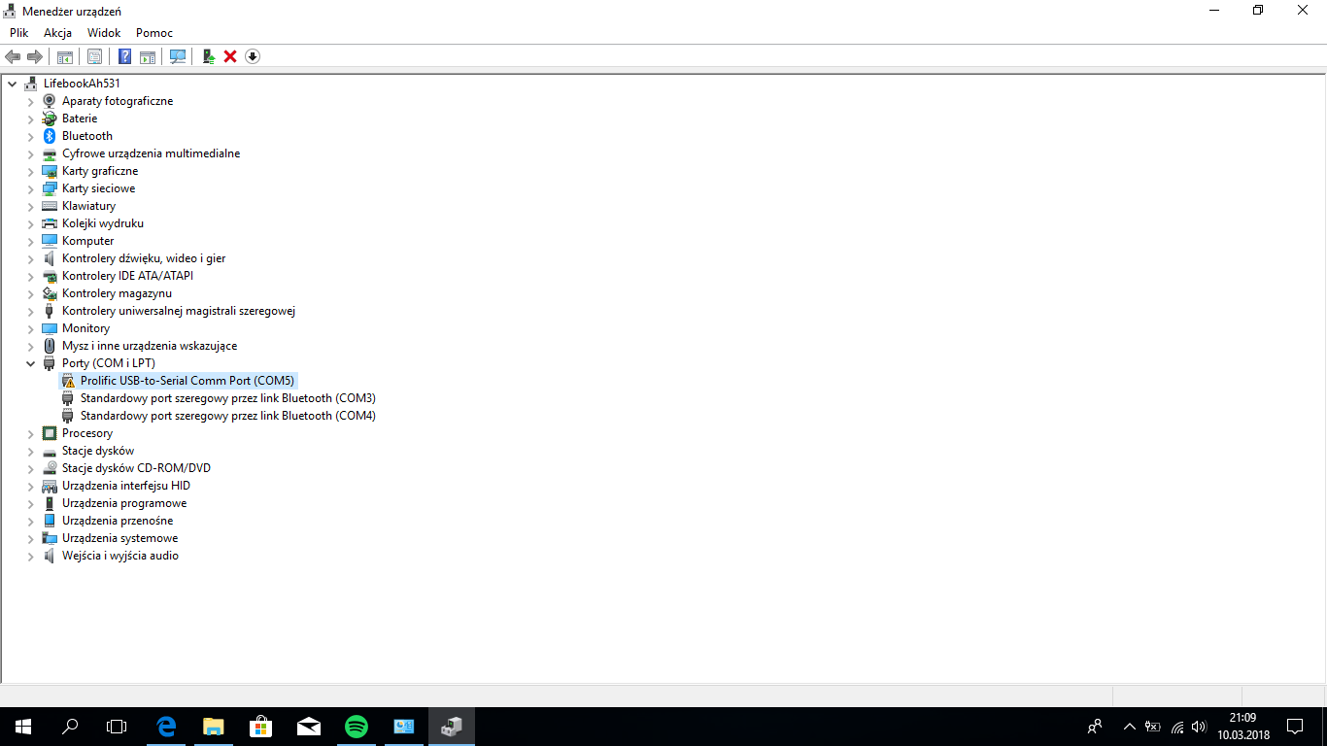Click the black down-arrow disable device icon

[x=253, y=56]
